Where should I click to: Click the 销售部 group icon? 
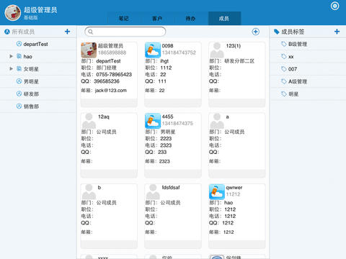(19, 106)
